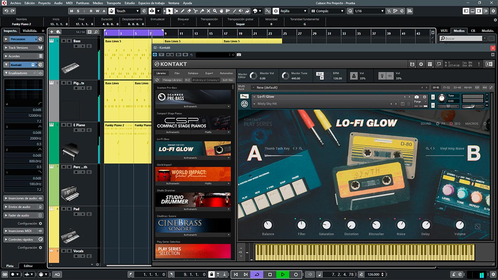The image size is (498, 280).
Task: Go to previous marker in transport
Action: 236,274
